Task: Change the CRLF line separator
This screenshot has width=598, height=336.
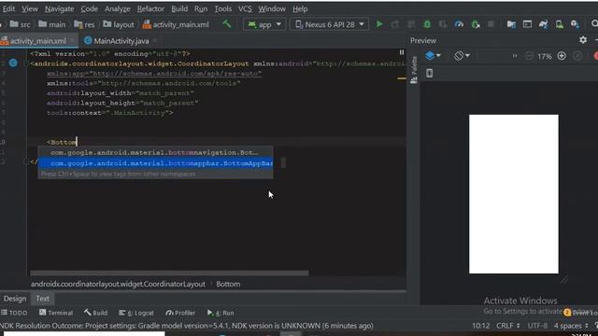Action: point(508,326)
